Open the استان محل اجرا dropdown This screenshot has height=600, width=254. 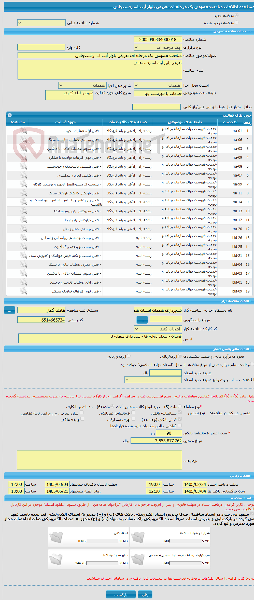click(x=158, y=85)
